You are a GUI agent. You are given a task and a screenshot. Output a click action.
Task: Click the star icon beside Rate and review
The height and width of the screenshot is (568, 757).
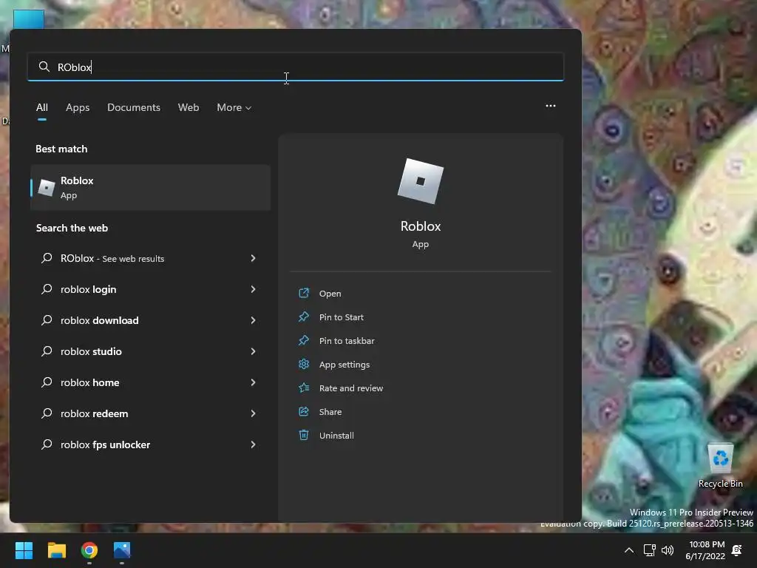[304, 388]
